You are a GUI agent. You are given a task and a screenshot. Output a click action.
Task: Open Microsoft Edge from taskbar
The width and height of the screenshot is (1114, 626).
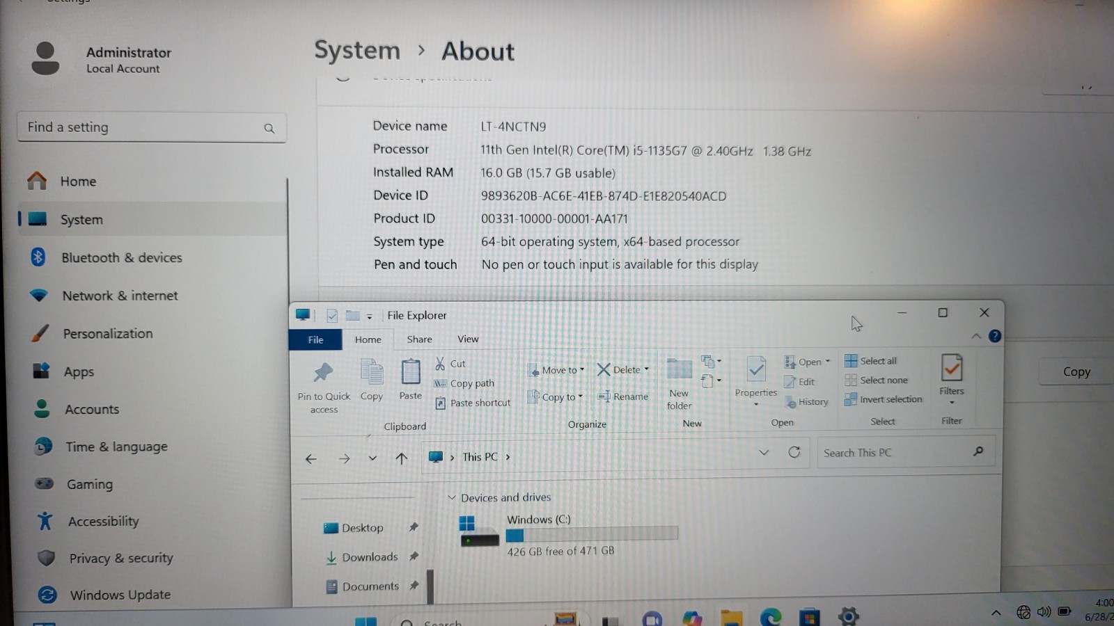[x=770, y=618]
